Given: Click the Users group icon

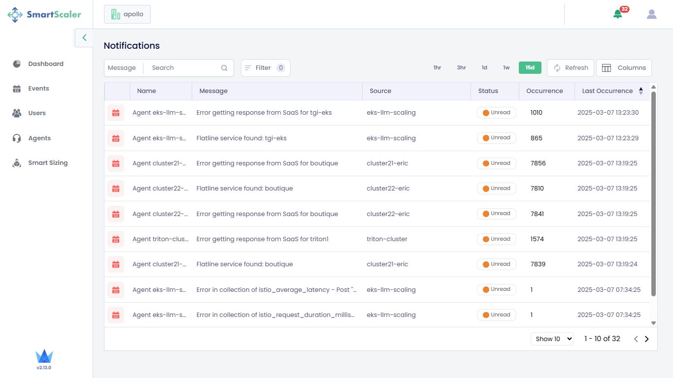Looking at the screenshot, I should (x=17, y=113).
